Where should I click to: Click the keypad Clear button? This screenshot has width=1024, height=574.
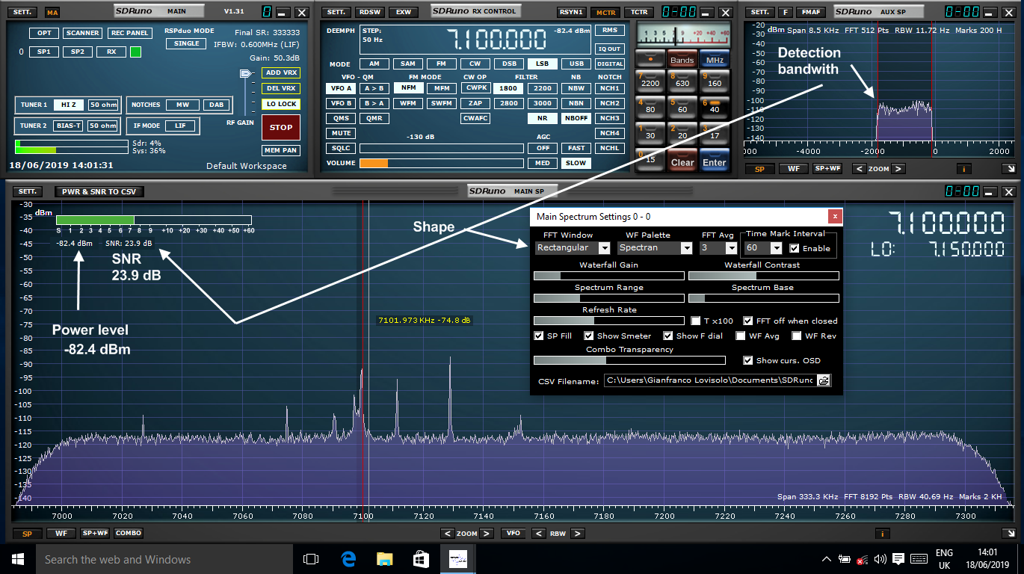(682, 160)
